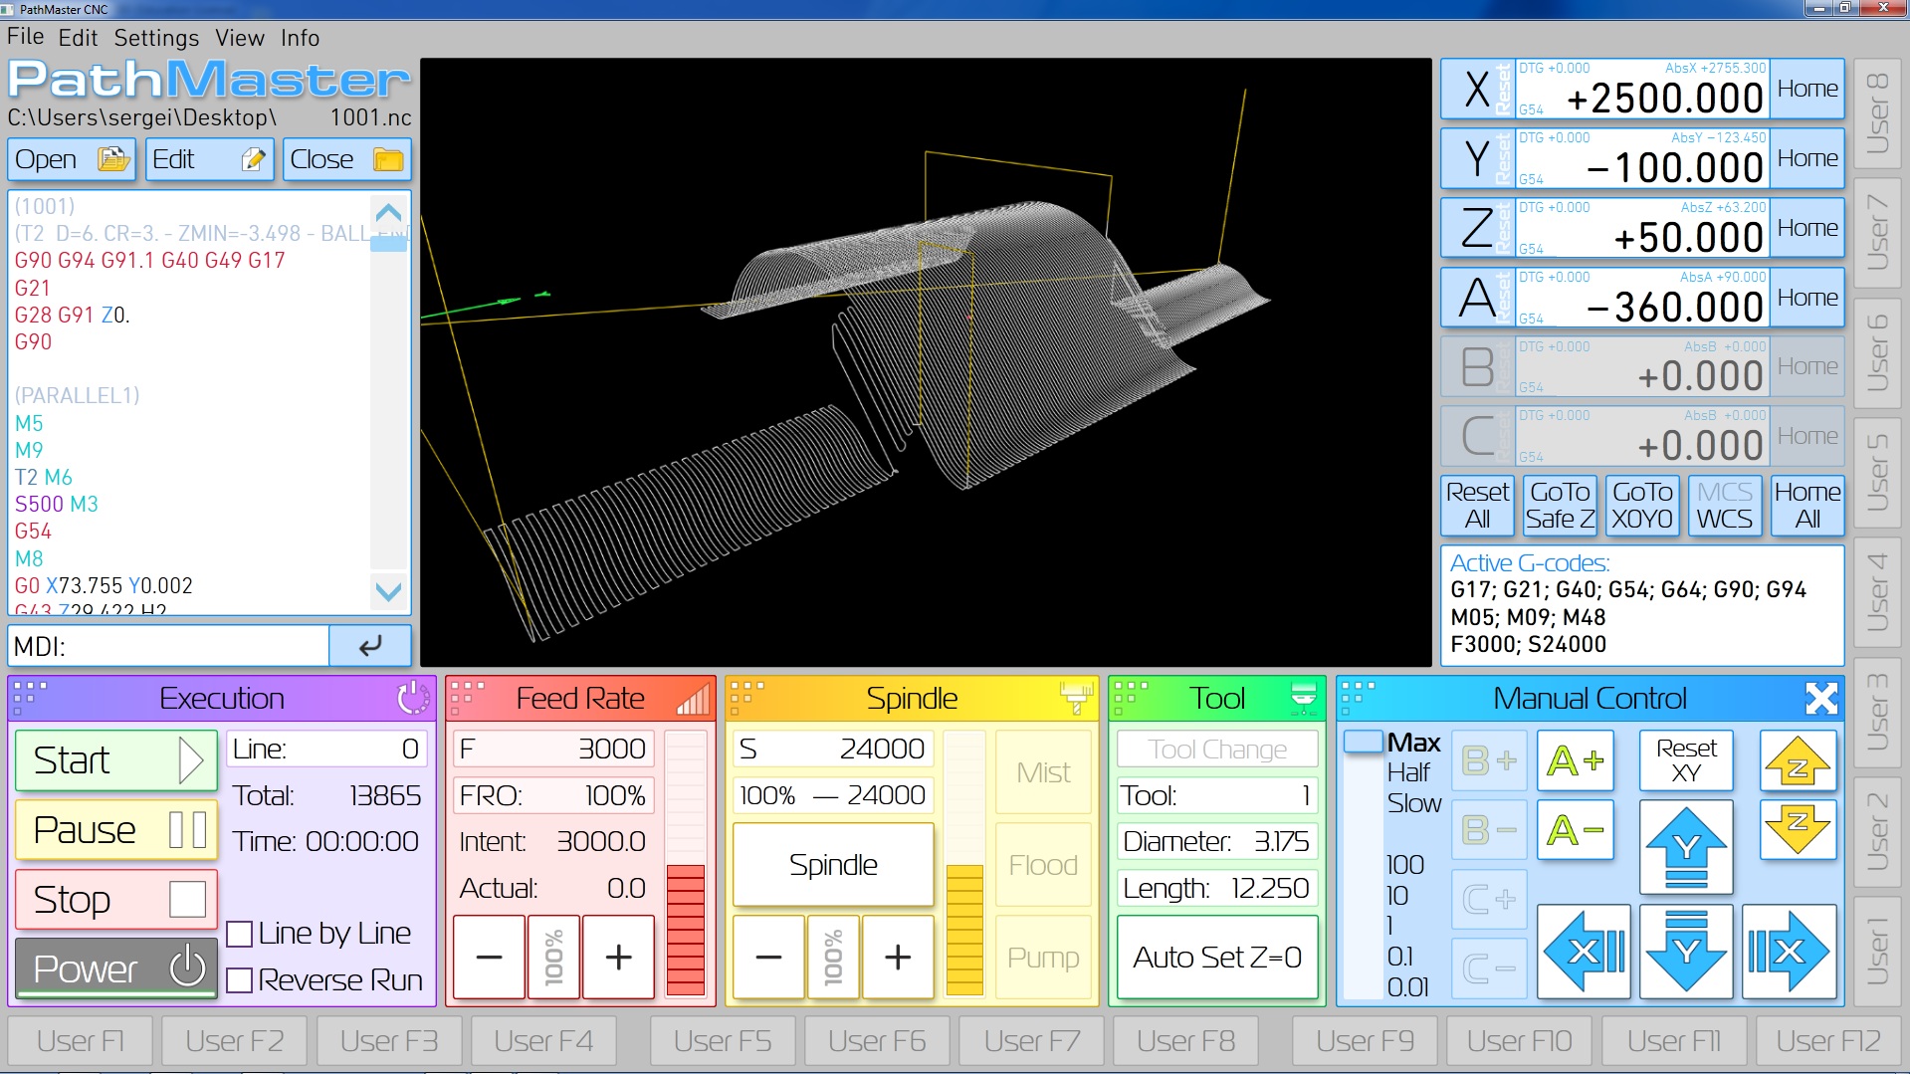Close the Manual Control panel
The image size is (1910, 1074).
point(1820,699)
